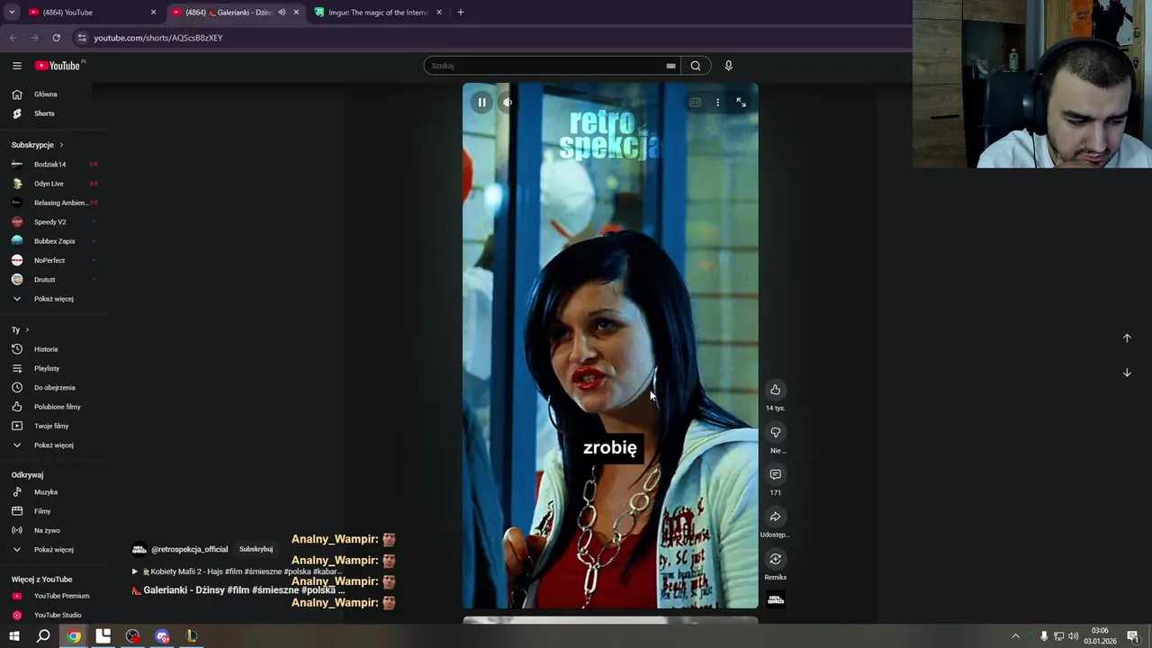Image resolution: width=1152 pixels, height=648 pixels.
Task: Open the NoPerfect subscription
Action: [x=49, y=260]
